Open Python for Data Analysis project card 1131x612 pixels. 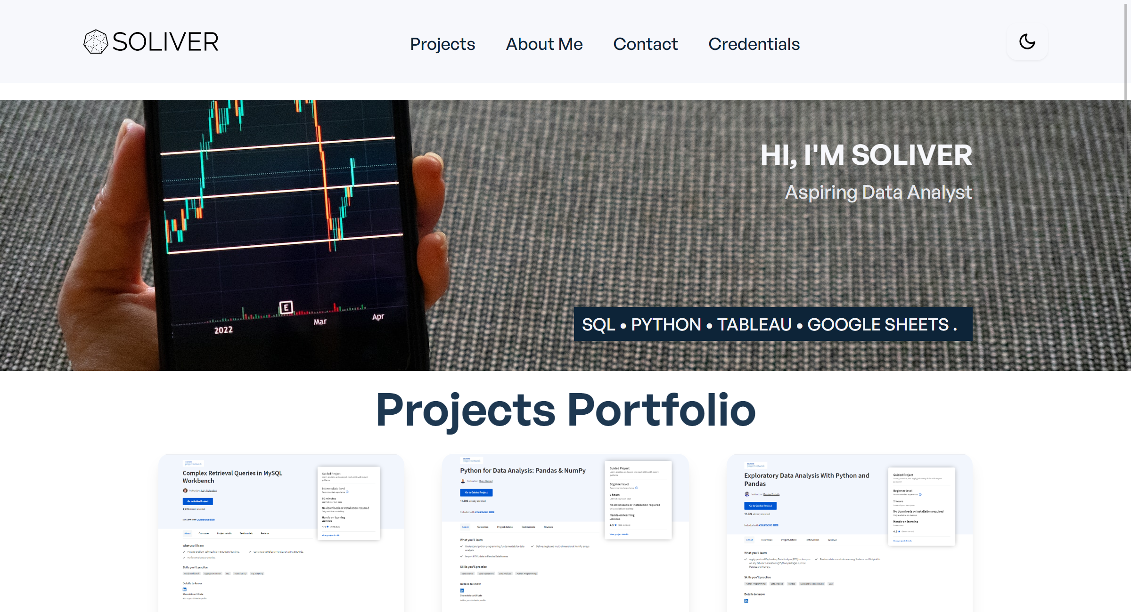tap(565, 533)
